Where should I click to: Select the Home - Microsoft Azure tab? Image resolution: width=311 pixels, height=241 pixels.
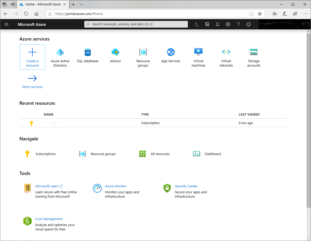[x=43, y=4]
